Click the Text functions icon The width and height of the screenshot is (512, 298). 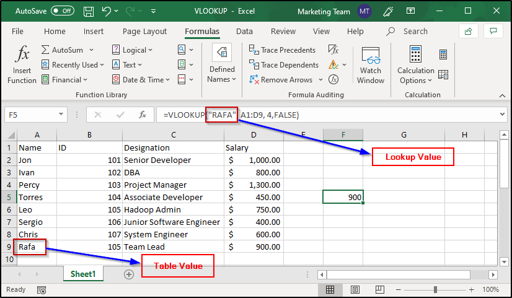(115, 64)
